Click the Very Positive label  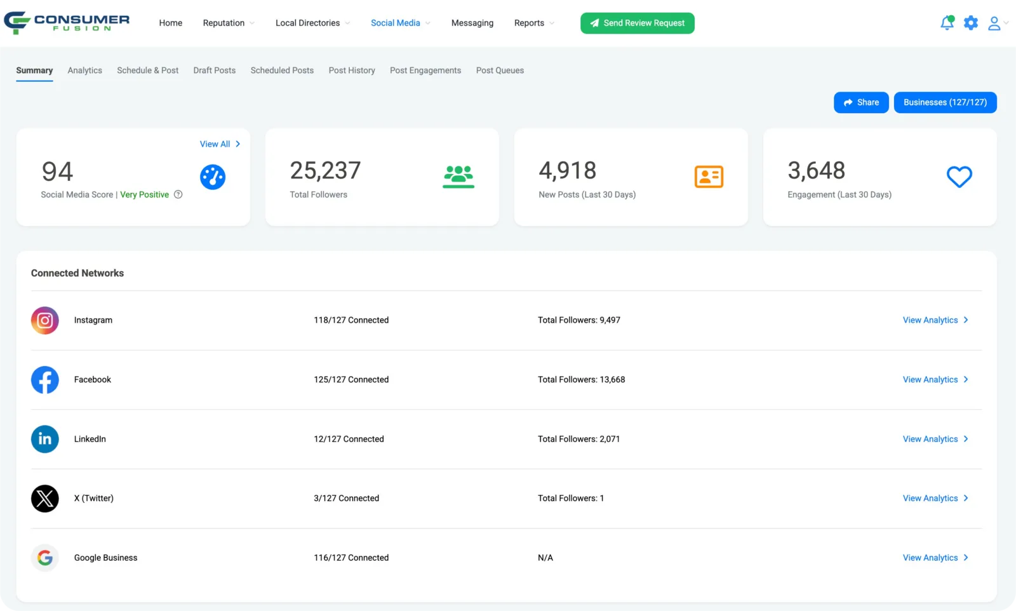click(144, 194)
